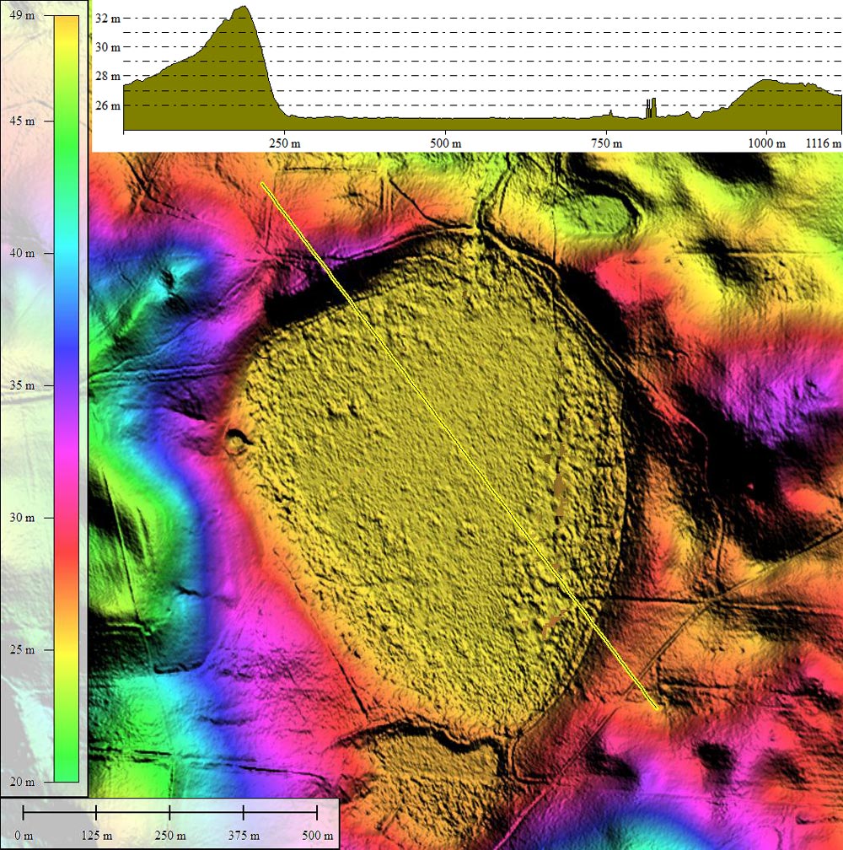
Task: Click the 1000 m profile distance label
Action: pos(766,143)
